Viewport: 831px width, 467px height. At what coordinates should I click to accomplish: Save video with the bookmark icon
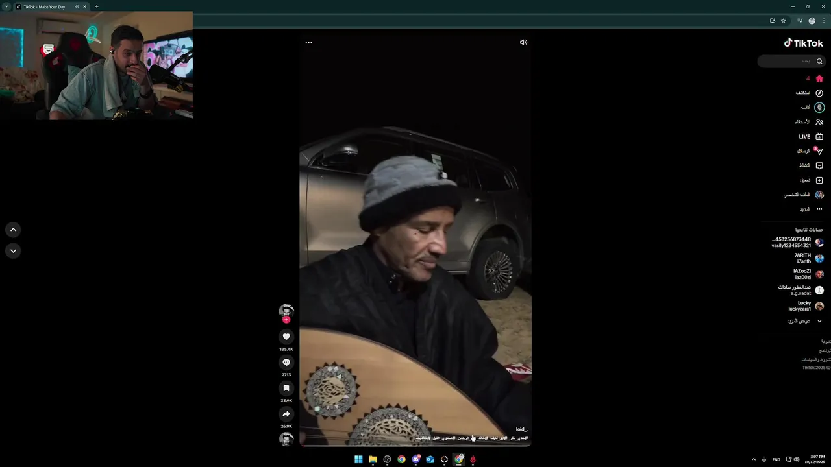(x=286, y=388)
